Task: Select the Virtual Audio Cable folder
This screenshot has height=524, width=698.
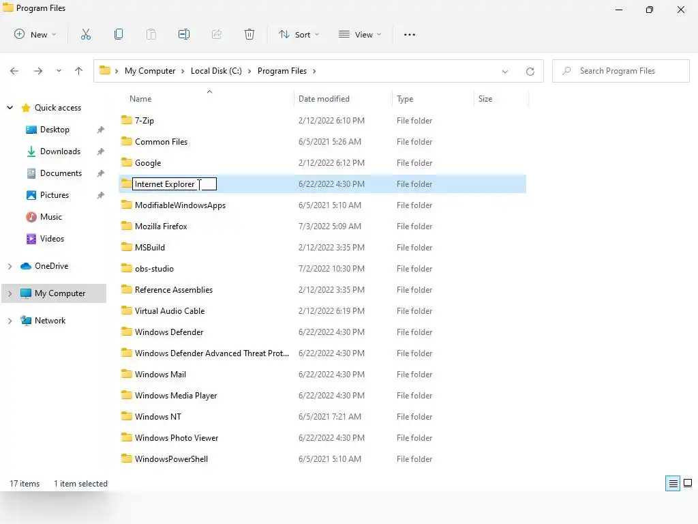Action: pyautogui.click(x=170, y=310)
